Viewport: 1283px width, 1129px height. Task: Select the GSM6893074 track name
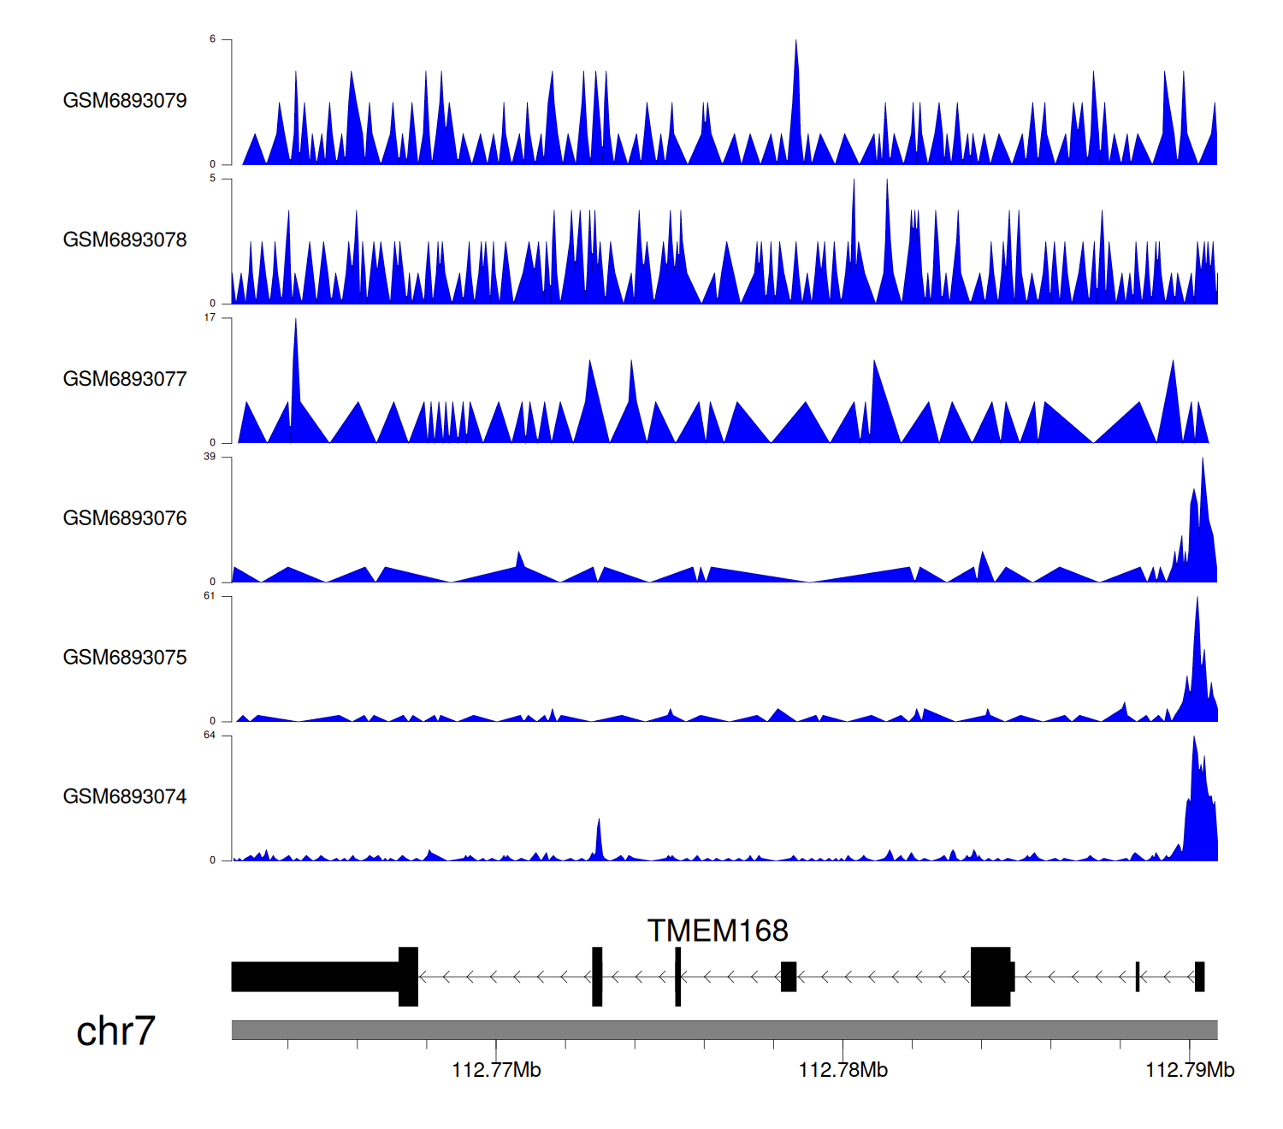(125, 797)
